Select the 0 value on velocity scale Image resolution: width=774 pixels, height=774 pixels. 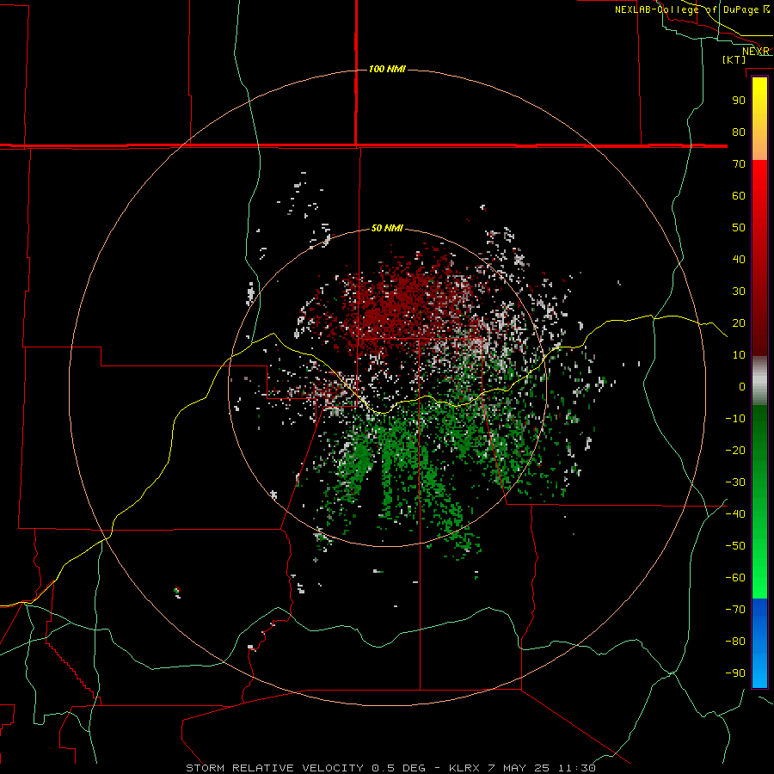coord(742,387)
